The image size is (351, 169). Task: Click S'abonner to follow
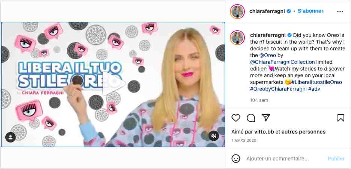coord(310,11)
